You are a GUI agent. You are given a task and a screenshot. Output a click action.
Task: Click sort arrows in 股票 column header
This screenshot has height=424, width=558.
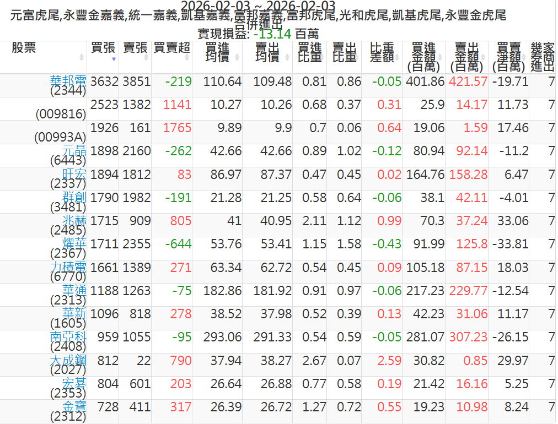click(x=82, y=57)
